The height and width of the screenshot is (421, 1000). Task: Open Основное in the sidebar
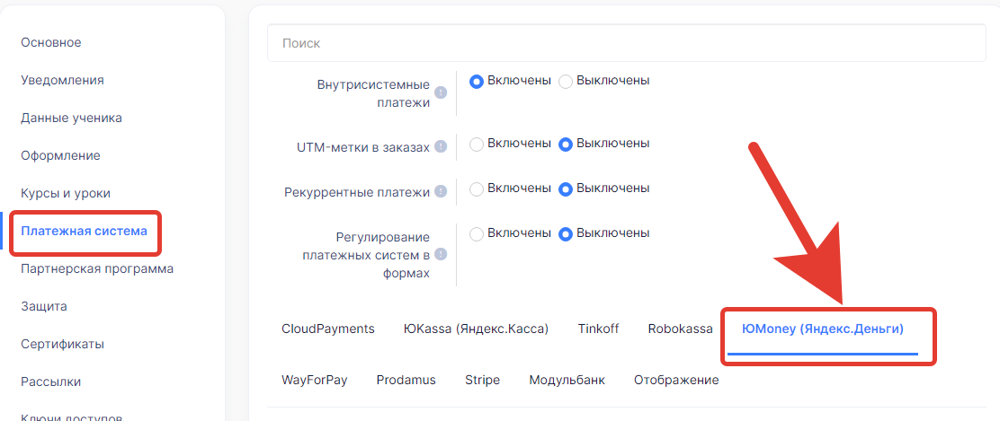(x=51, y=43)
